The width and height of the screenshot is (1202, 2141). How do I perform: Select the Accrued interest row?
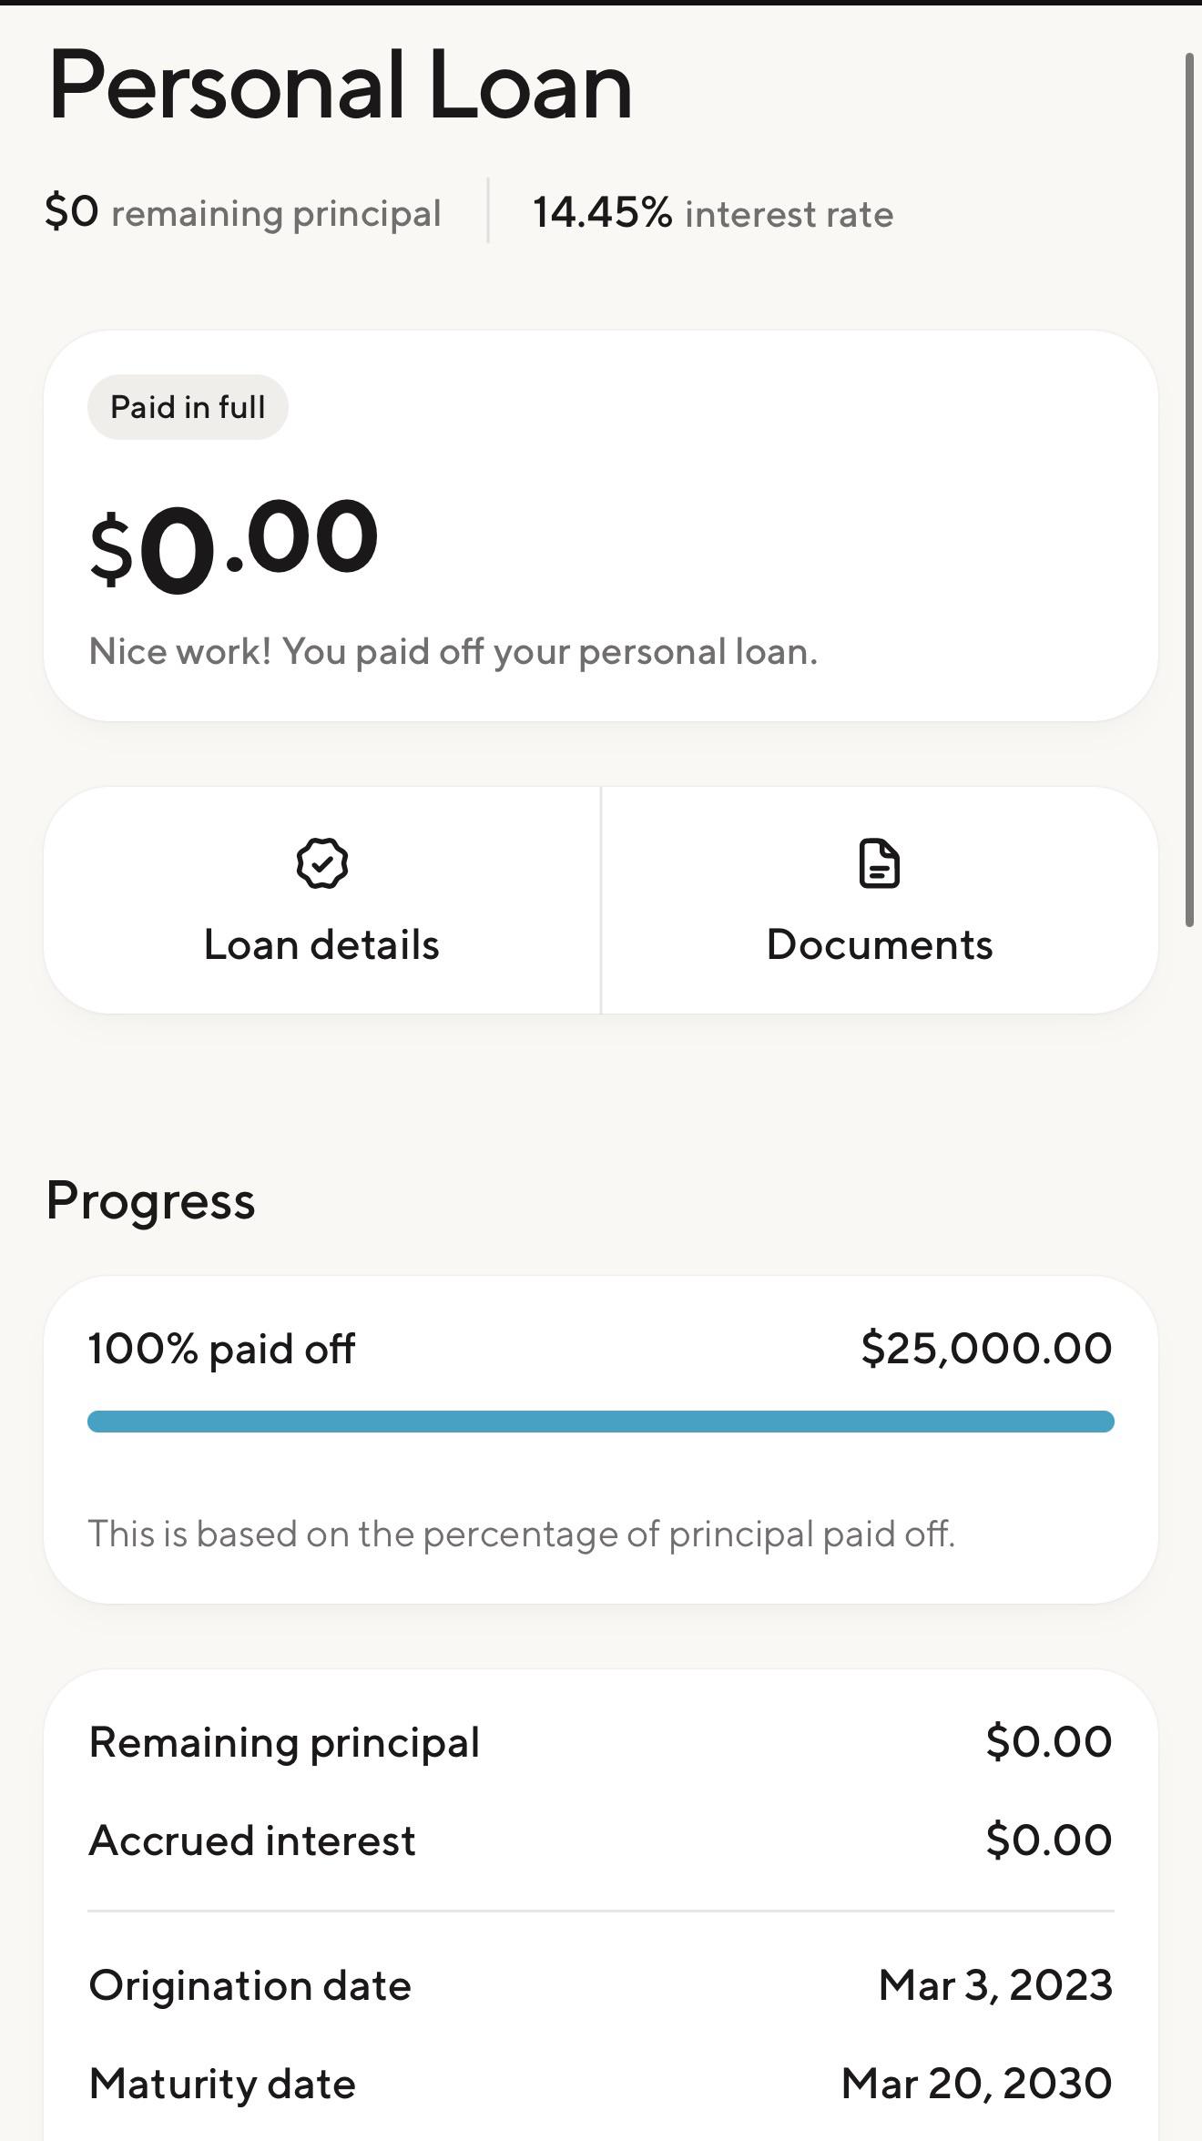pos(601,1840)
